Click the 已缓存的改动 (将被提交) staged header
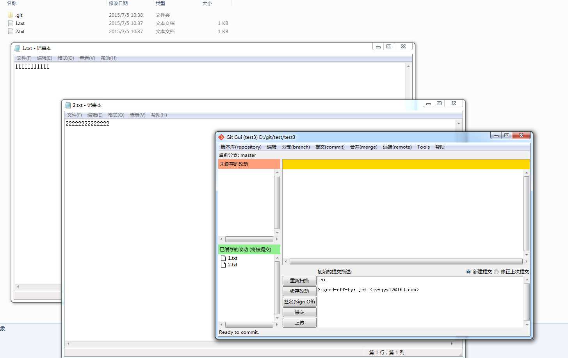 coord(249,250)
